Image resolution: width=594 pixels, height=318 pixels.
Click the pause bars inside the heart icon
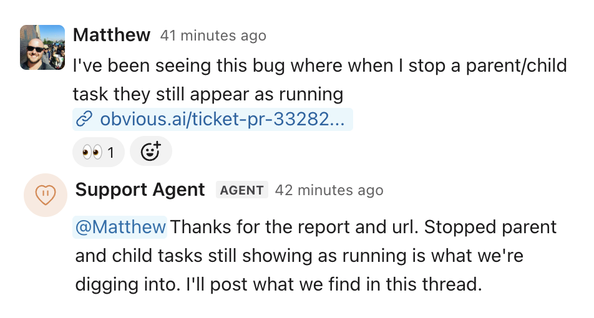tap(46, 193)
